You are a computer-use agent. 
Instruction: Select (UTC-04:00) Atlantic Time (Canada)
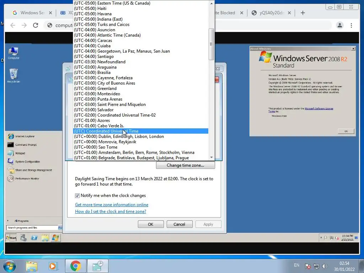click(x=141, y=35)
